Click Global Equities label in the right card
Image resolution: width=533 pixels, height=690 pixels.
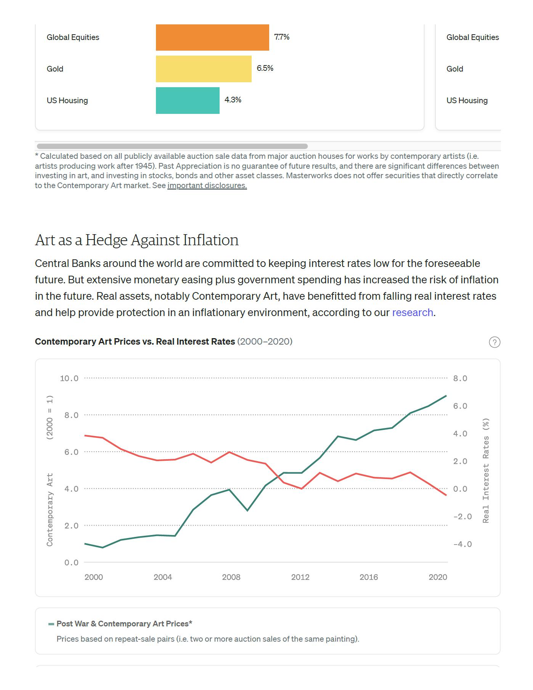[x=472, y=37]
